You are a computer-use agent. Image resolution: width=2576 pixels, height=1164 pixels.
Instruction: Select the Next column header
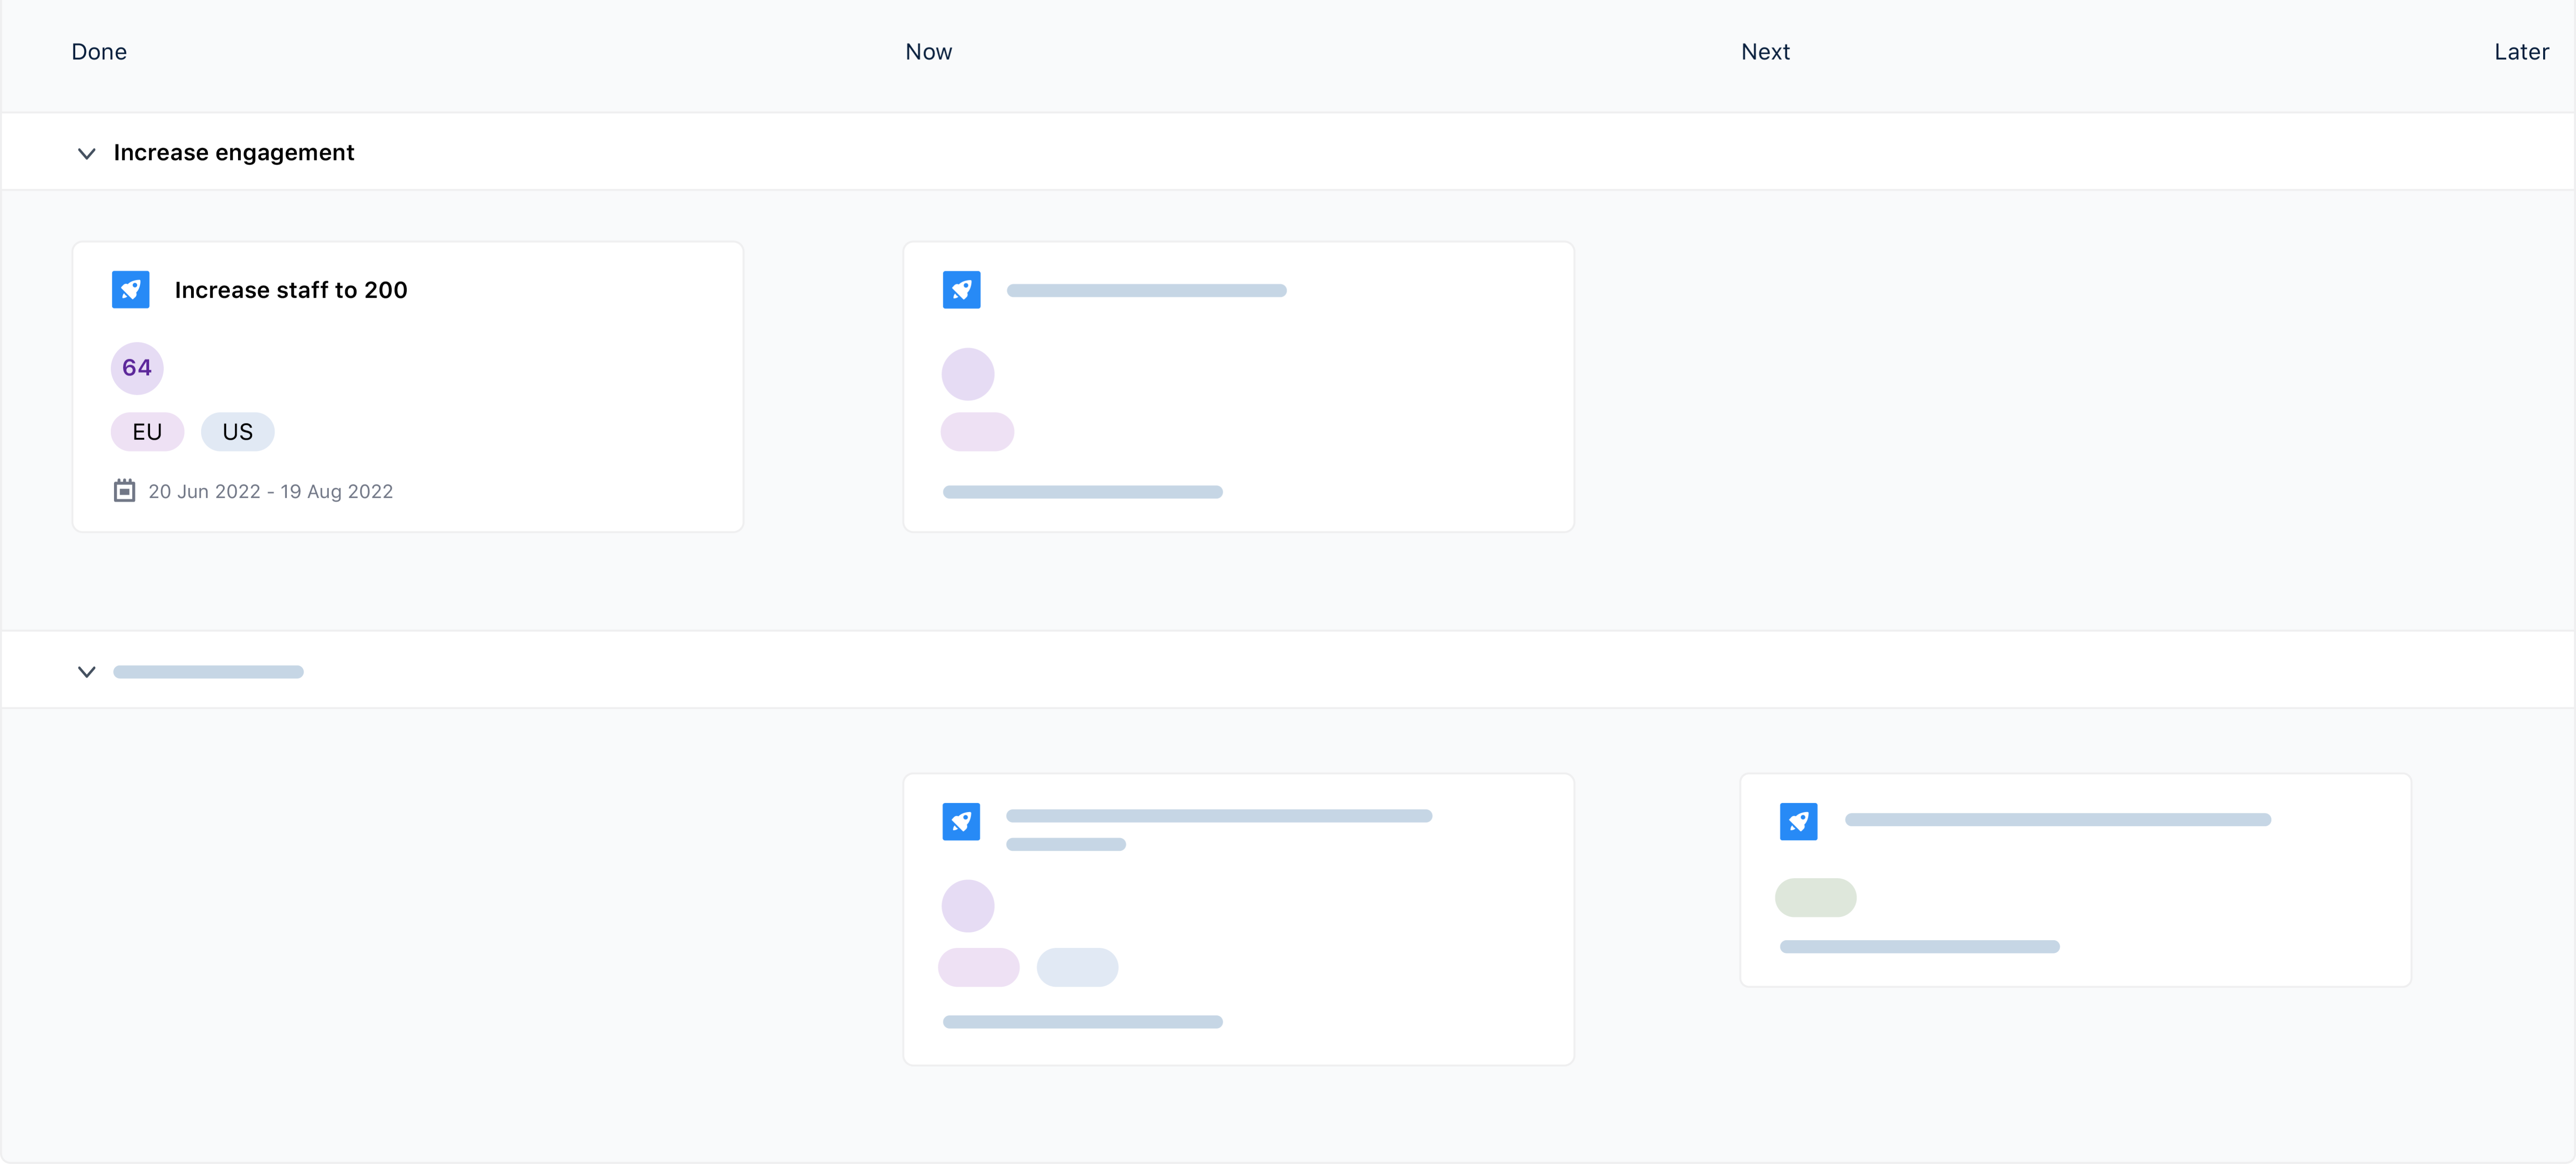coord(1765,51)
